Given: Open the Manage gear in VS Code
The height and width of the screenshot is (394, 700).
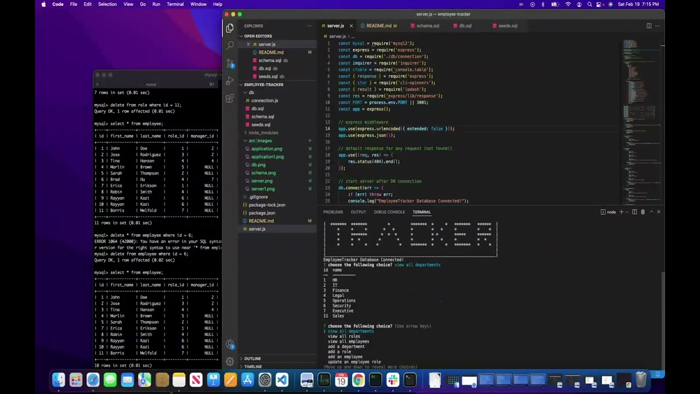Looking at the screenshot, I should [230, 362].
